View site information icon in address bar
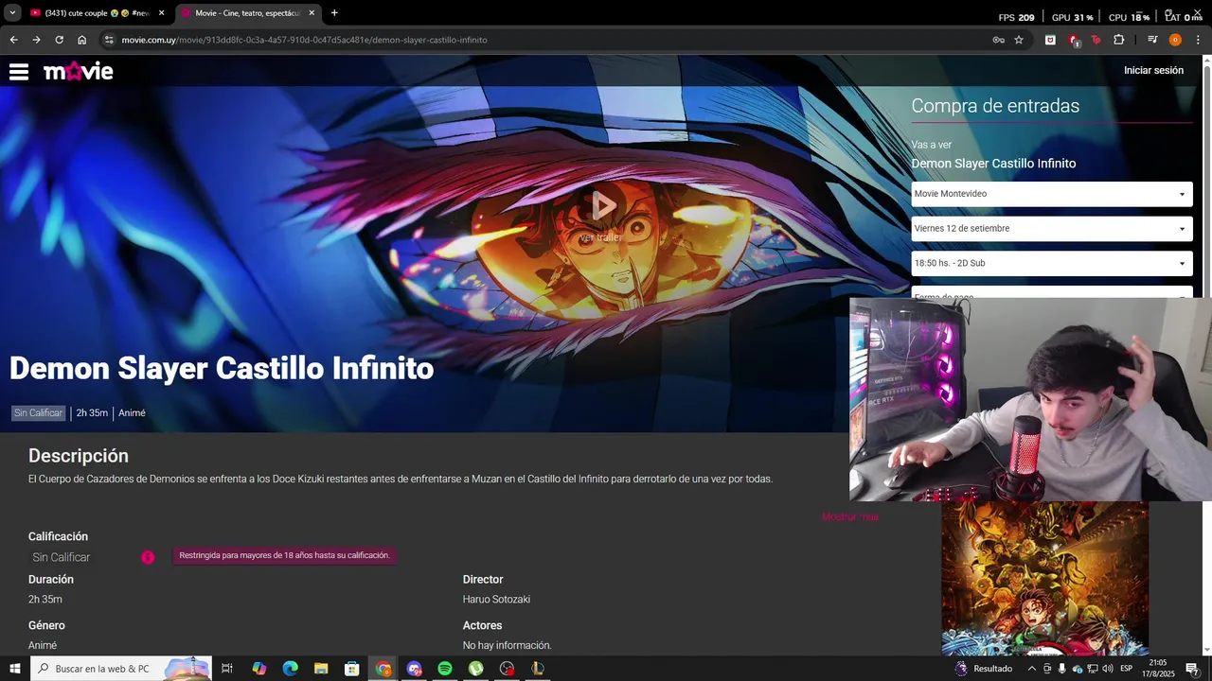The width and height of the screenshot is (1212, 681). (109, 40)
